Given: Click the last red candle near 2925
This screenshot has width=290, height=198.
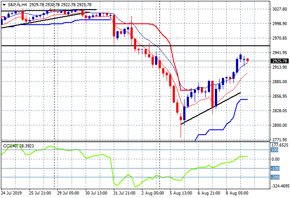Looking at the screenshot, I should tap(248, 60).
